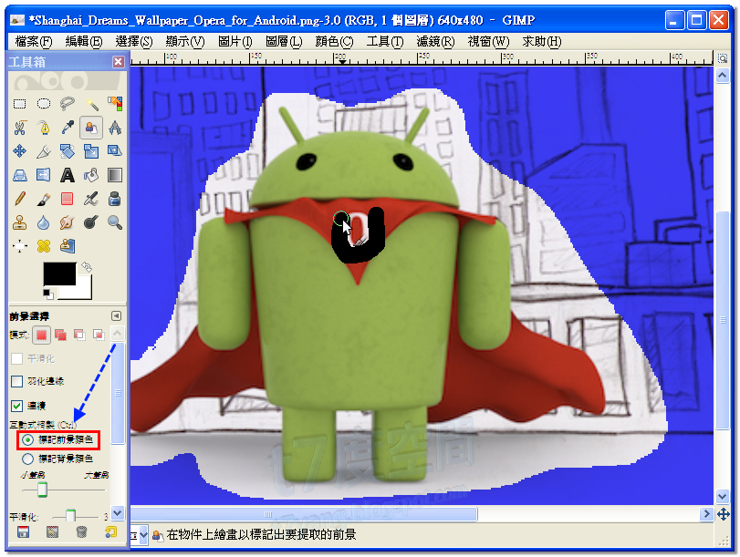This screenshot has width=740, height=557.
Task: Select the Crop knife tool
Action: click(x=44, y=151)
